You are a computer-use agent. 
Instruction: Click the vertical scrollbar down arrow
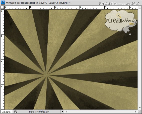(x=140, y=108)
